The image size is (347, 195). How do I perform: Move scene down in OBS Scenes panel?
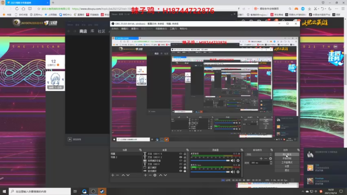[x=128, y=175]
